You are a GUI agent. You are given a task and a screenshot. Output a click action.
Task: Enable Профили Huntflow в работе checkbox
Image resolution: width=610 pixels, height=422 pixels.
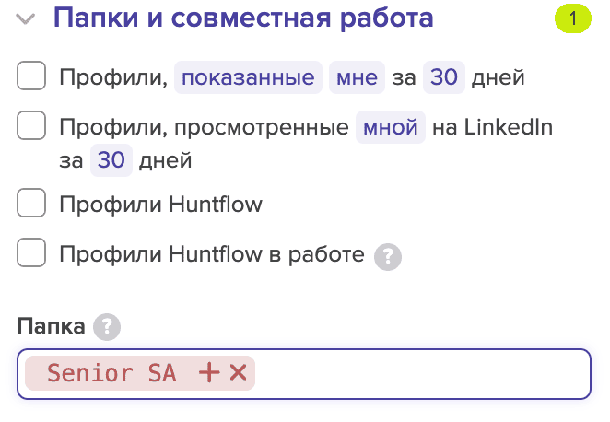click(x=31, y=252)
